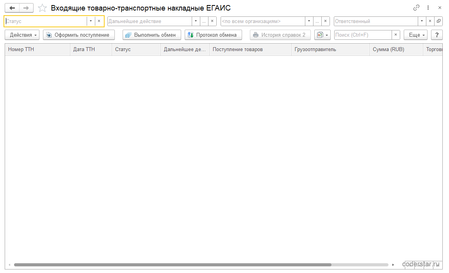The height and width of the screenshot is (273, 449).
Task: Sort by the Грузоотправитель column header
Action: point(330,50)
